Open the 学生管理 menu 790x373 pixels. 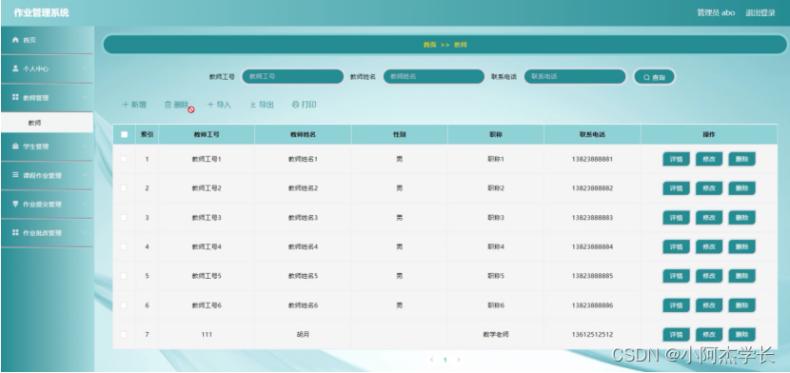tap(47, 146)
